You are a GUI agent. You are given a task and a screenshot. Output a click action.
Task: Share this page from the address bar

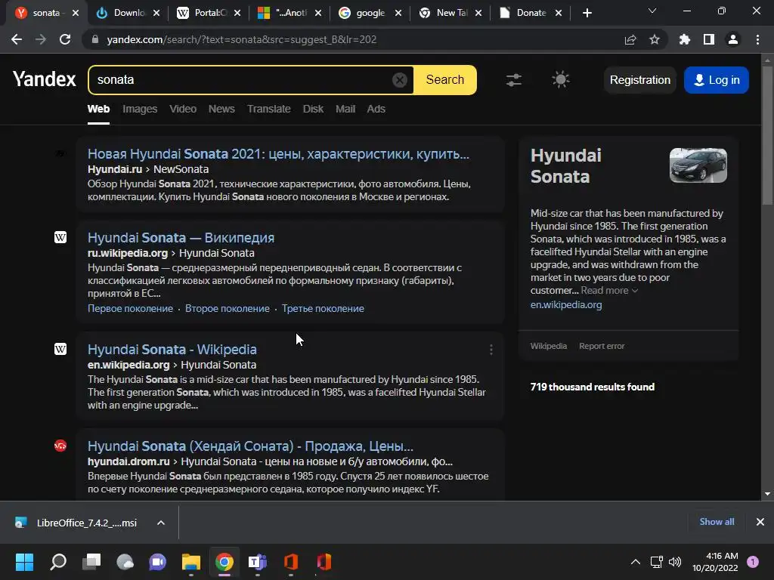(630, 39)
